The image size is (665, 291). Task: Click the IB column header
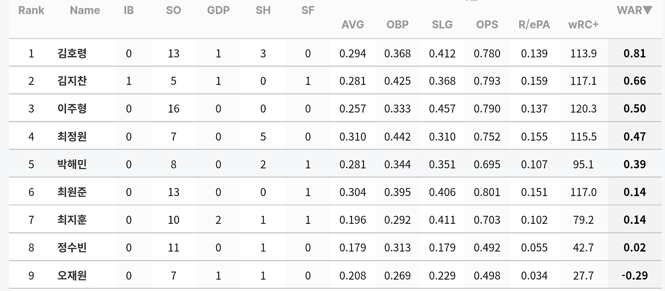pyautogui.click(x=129, y=10)
